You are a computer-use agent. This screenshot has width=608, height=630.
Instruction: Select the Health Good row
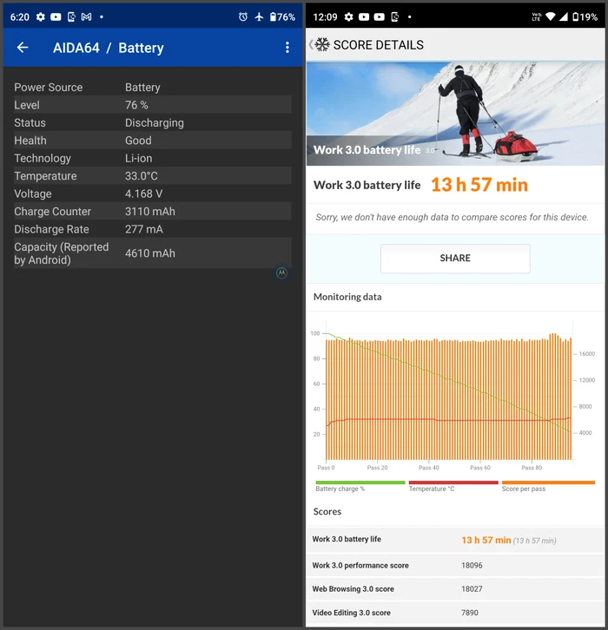[153, 141]
